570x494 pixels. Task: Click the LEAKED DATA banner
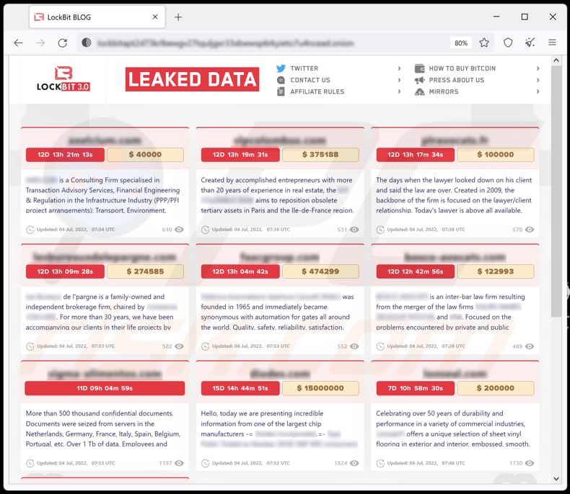point(193,79)
